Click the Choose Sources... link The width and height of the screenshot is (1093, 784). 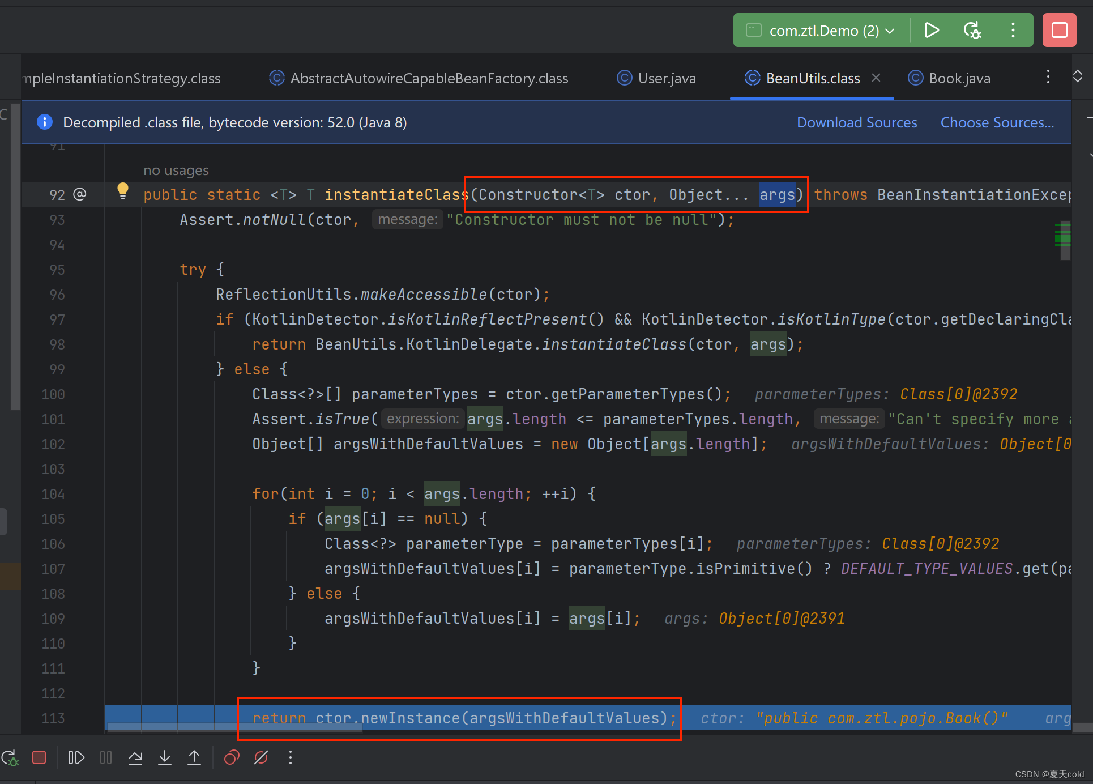(997, 122)
